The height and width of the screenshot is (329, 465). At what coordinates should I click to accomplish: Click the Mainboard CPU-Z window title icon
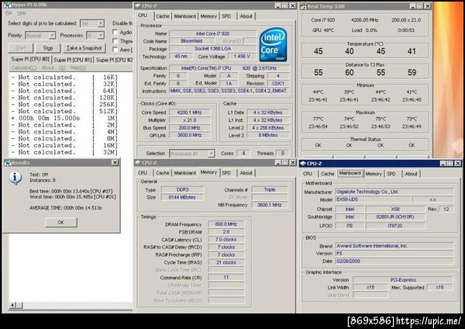click(x=303, y=163)
